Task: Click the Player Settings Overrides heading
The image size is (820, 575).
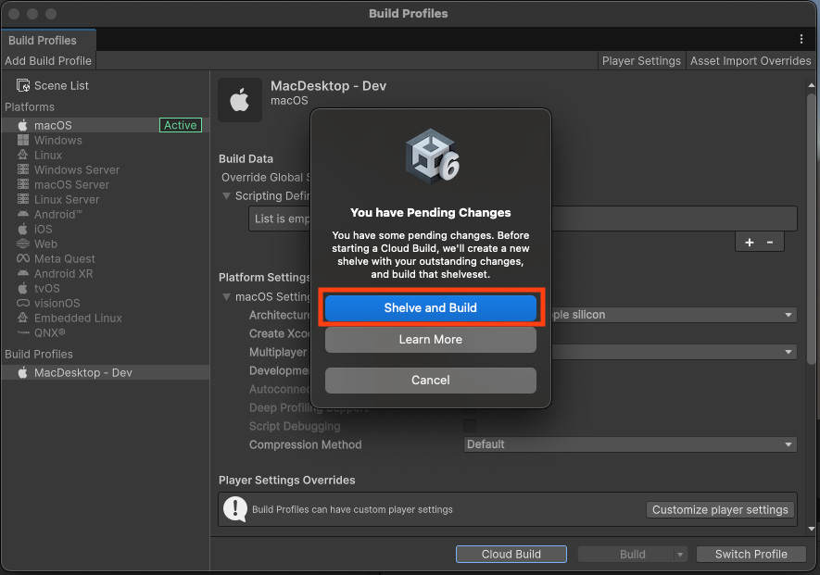Action: [286, 480]
